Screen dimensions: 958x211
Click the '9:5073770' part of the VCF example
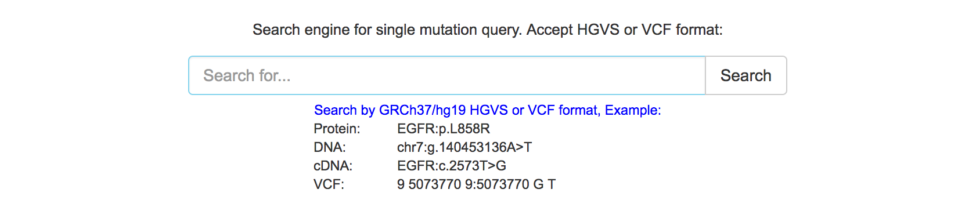(497, 184)
